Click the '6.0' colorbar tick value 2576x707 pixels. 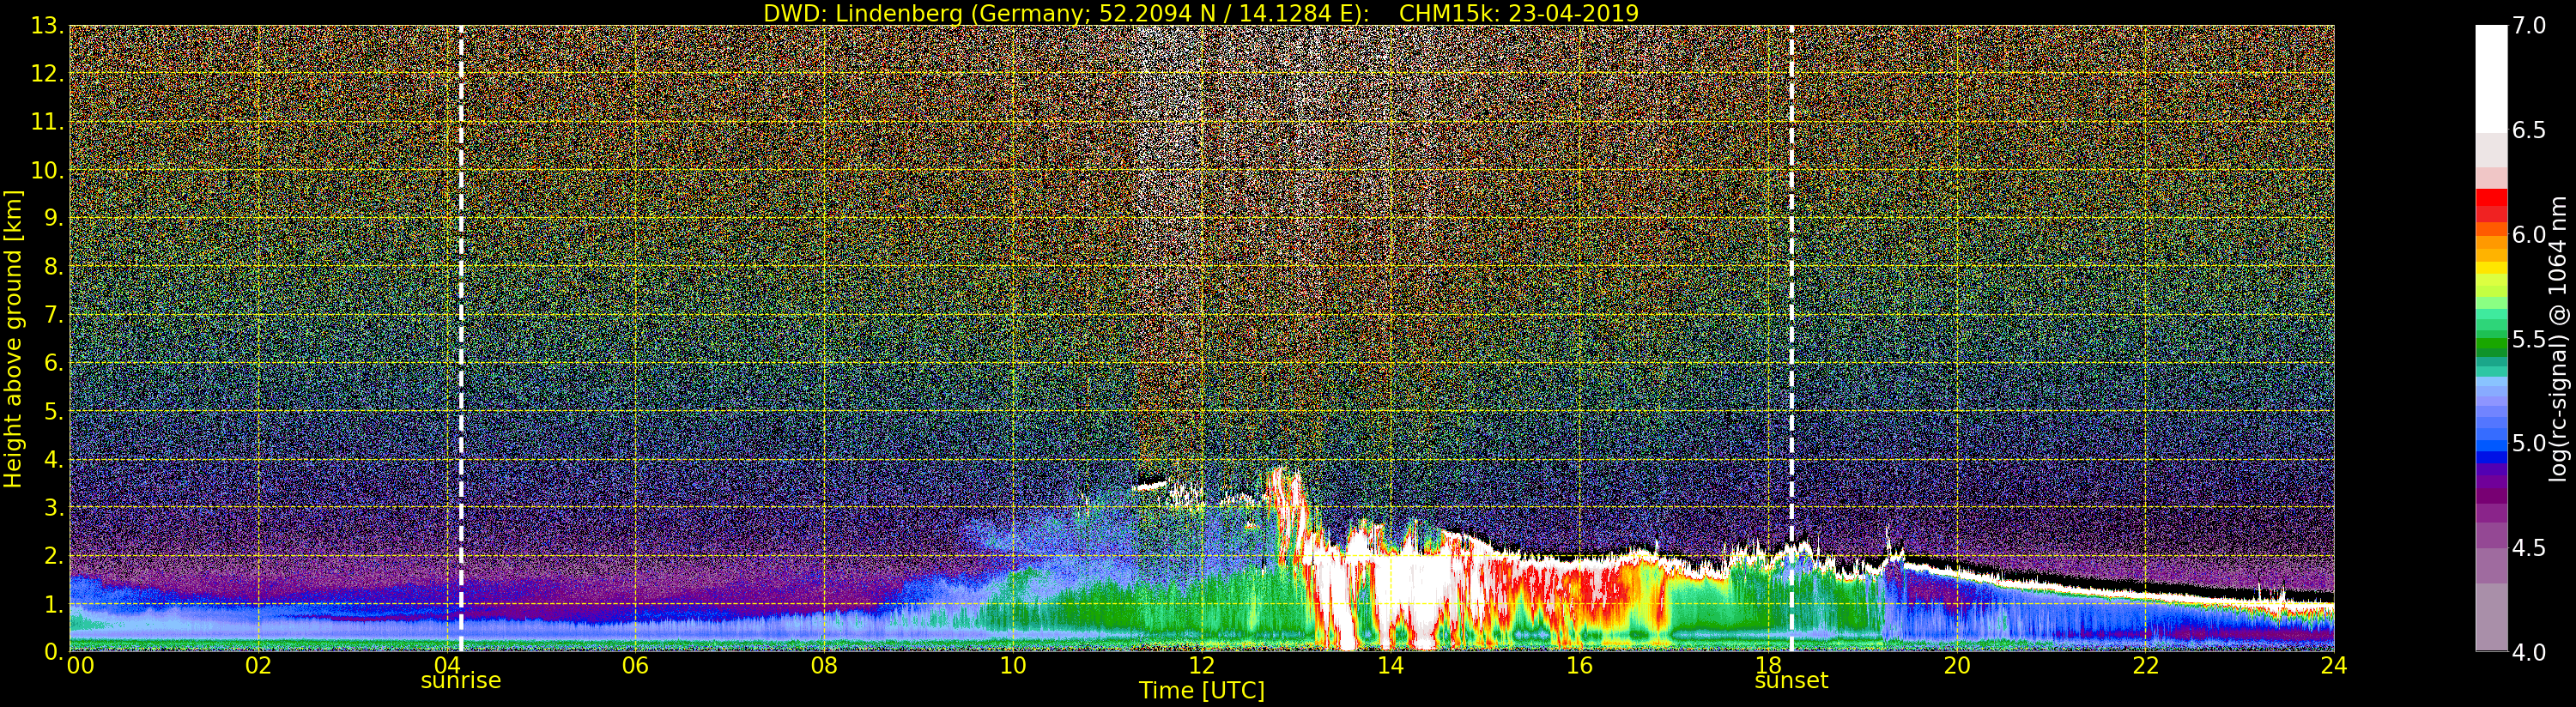(2529, 235)
